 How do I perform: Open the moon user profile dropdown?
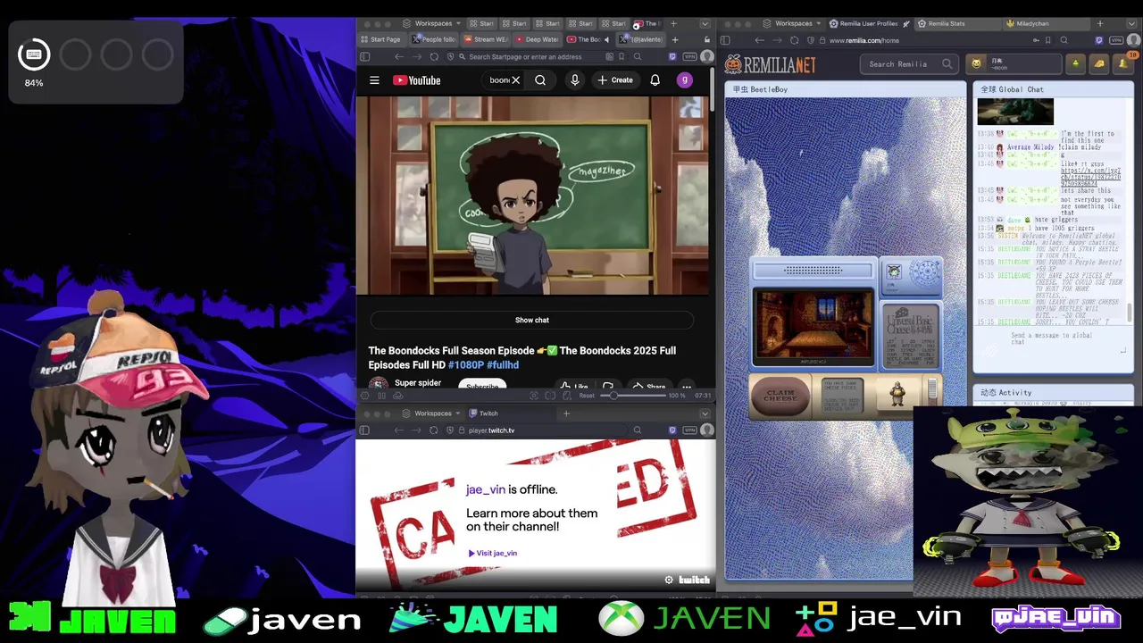pyautogui.click(x=1015, y=63)
